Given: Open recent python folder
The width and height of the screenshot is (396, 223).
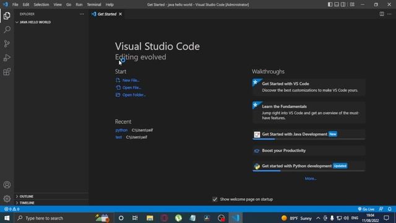Looking at the screenshot, I should click(121, 130).
